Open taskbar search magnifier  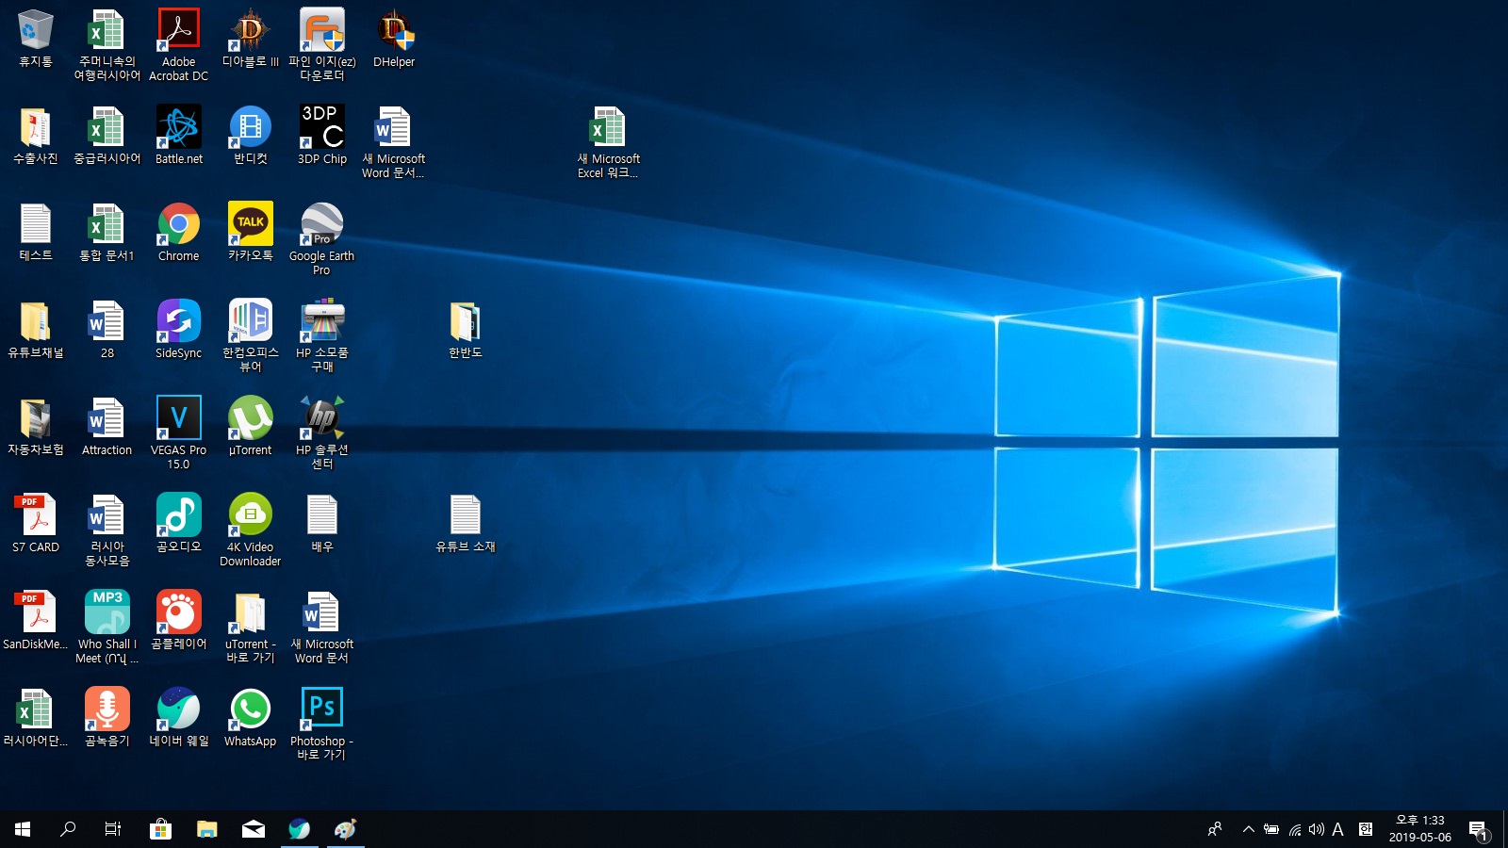tap(68, 829)
